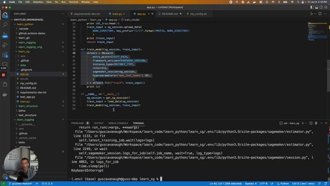Click the red square activity bar icon
330x186 pixels.
[x=4, y=75]
